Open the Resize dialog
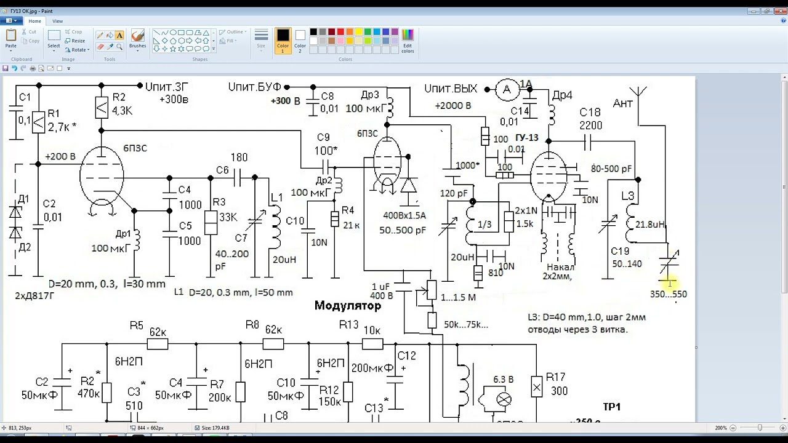788x443 pixels. coord(74,41)
